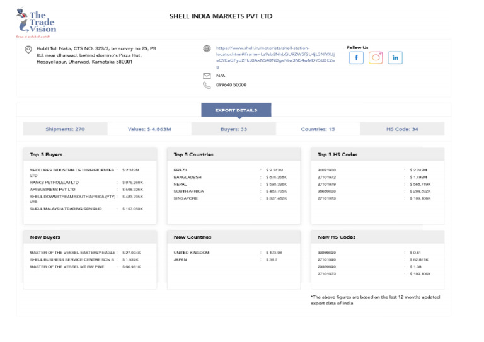Image resolution: width=484 pixels, height=342 pixels.
Task: Select the HS Code: 34 tab
Action: tap(402, 129)
